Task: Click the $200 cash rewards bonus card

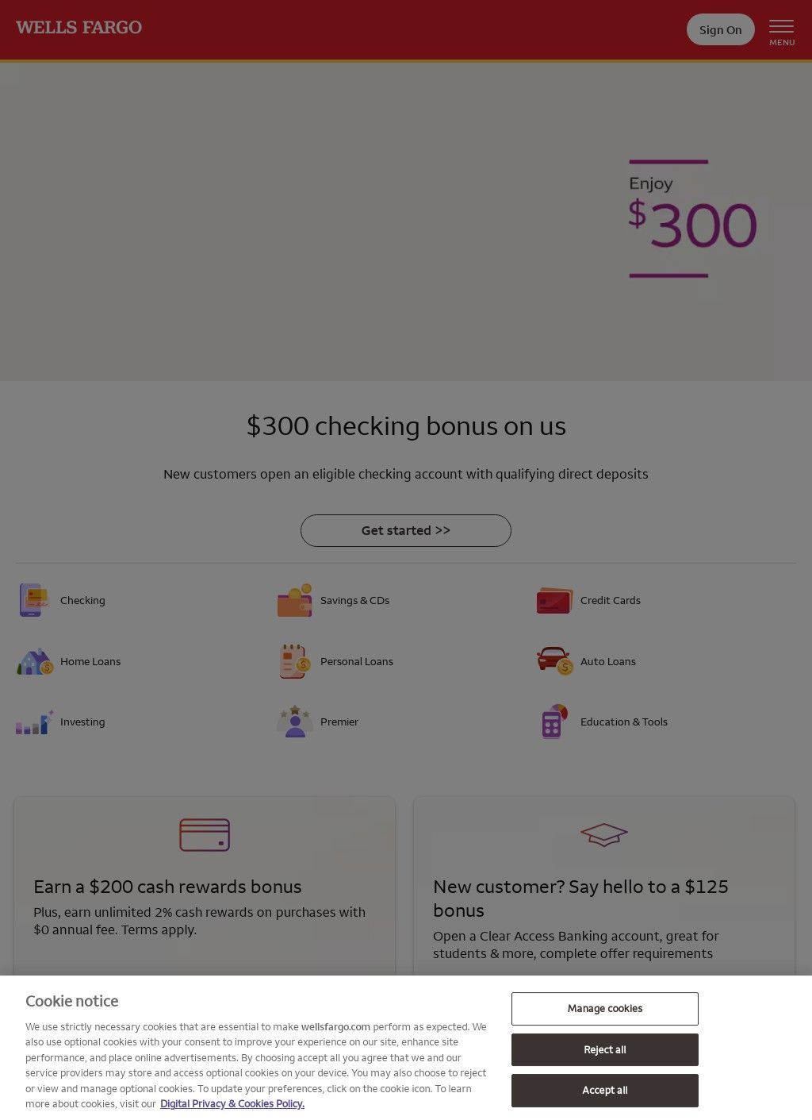Action: pyautogui.click(x=204, y=887)
